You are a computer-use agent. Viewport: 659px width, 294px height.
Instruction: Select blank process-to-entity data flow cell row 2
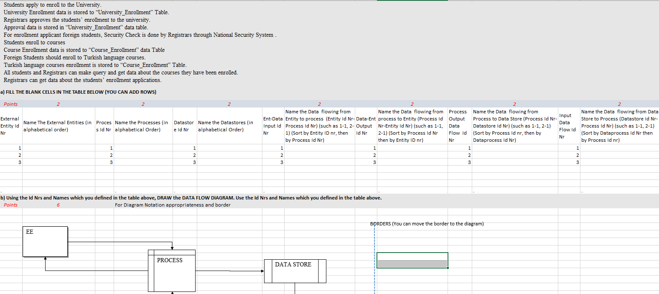pyautogui.click(x=412, y=155)
